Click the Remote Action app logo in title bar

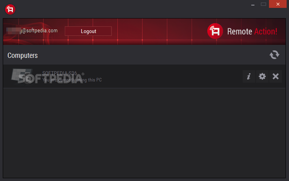point(10,9)
